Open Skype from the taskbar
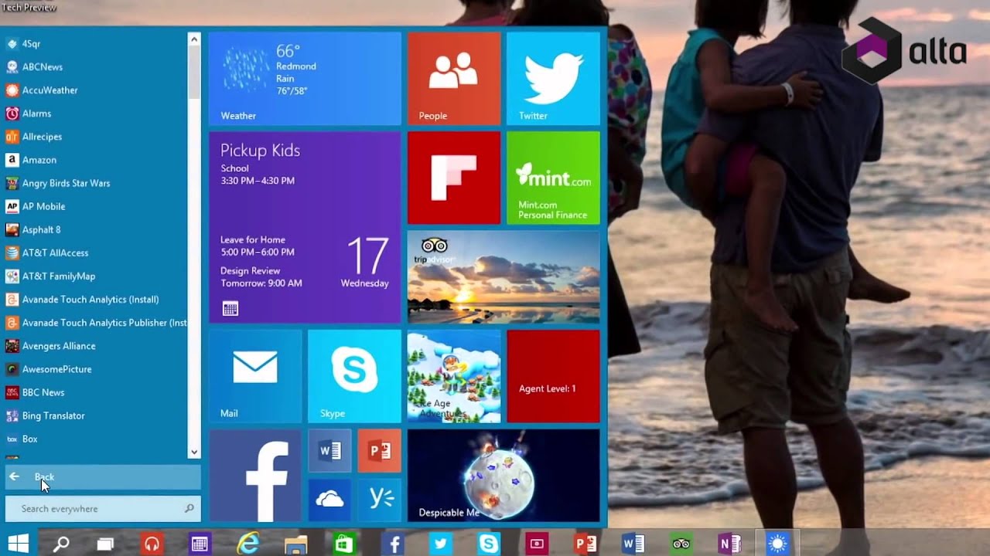Screen dimensions: 990x556 pos(489,544)
